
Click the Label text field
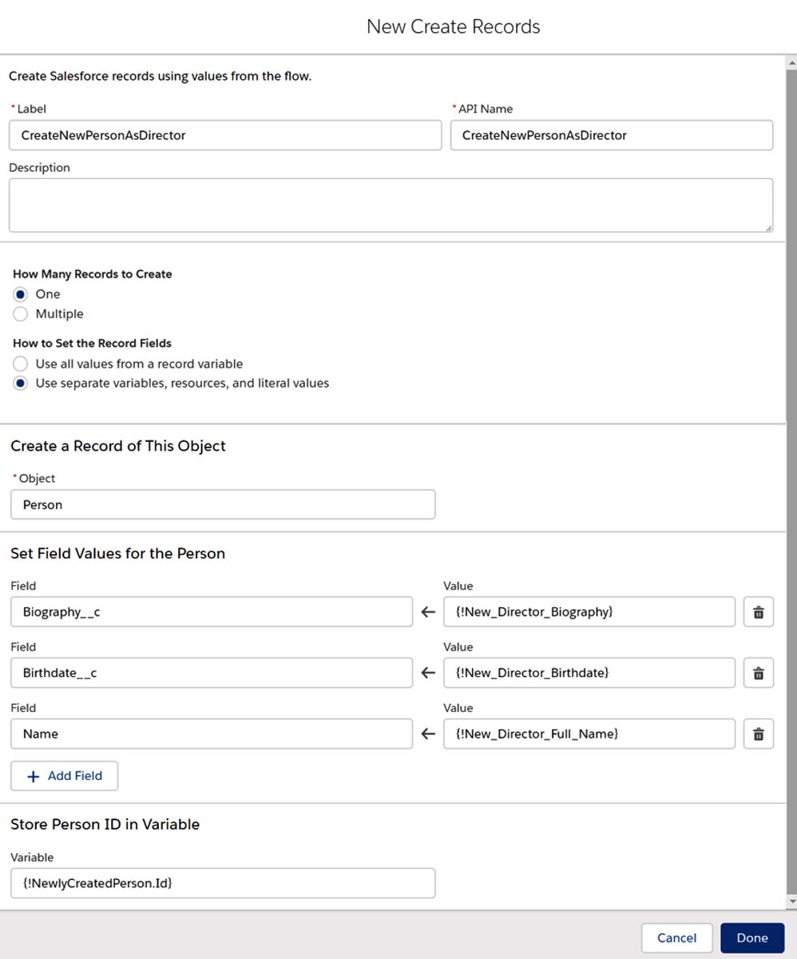[225, 135]
